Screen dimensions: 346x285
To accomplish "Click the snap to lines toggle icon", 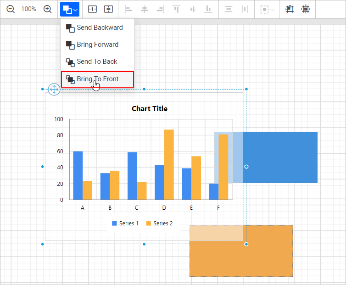I will (306, 9).
